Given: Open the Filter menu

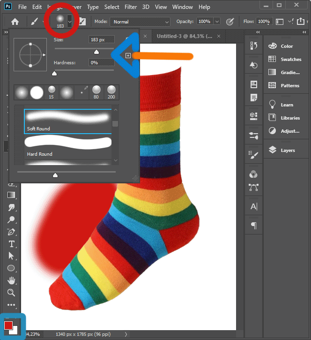Looking at the screenshot, I should [131, 7].
